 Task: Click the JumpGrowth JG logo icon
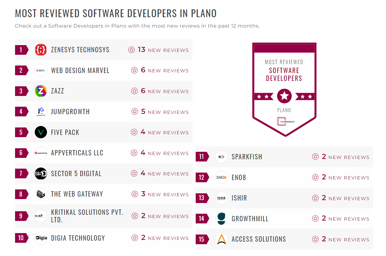(41, 112)
